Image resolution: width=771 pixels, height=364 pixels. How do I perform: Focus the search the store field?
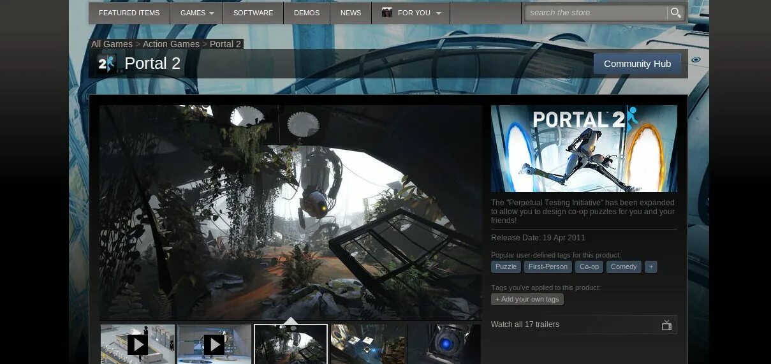coord(596,13)
